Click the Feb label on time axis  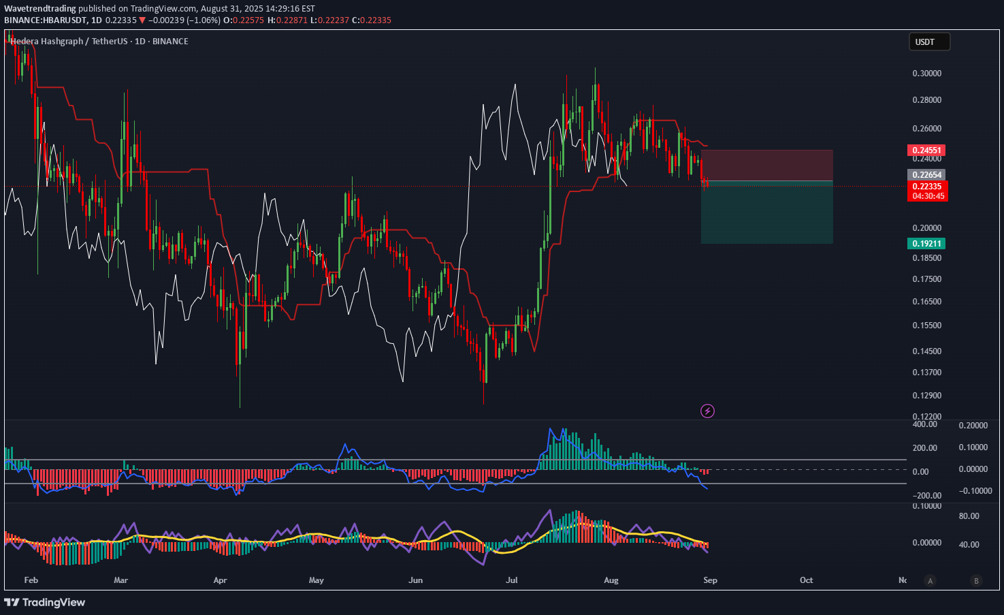tap(31, 580)
